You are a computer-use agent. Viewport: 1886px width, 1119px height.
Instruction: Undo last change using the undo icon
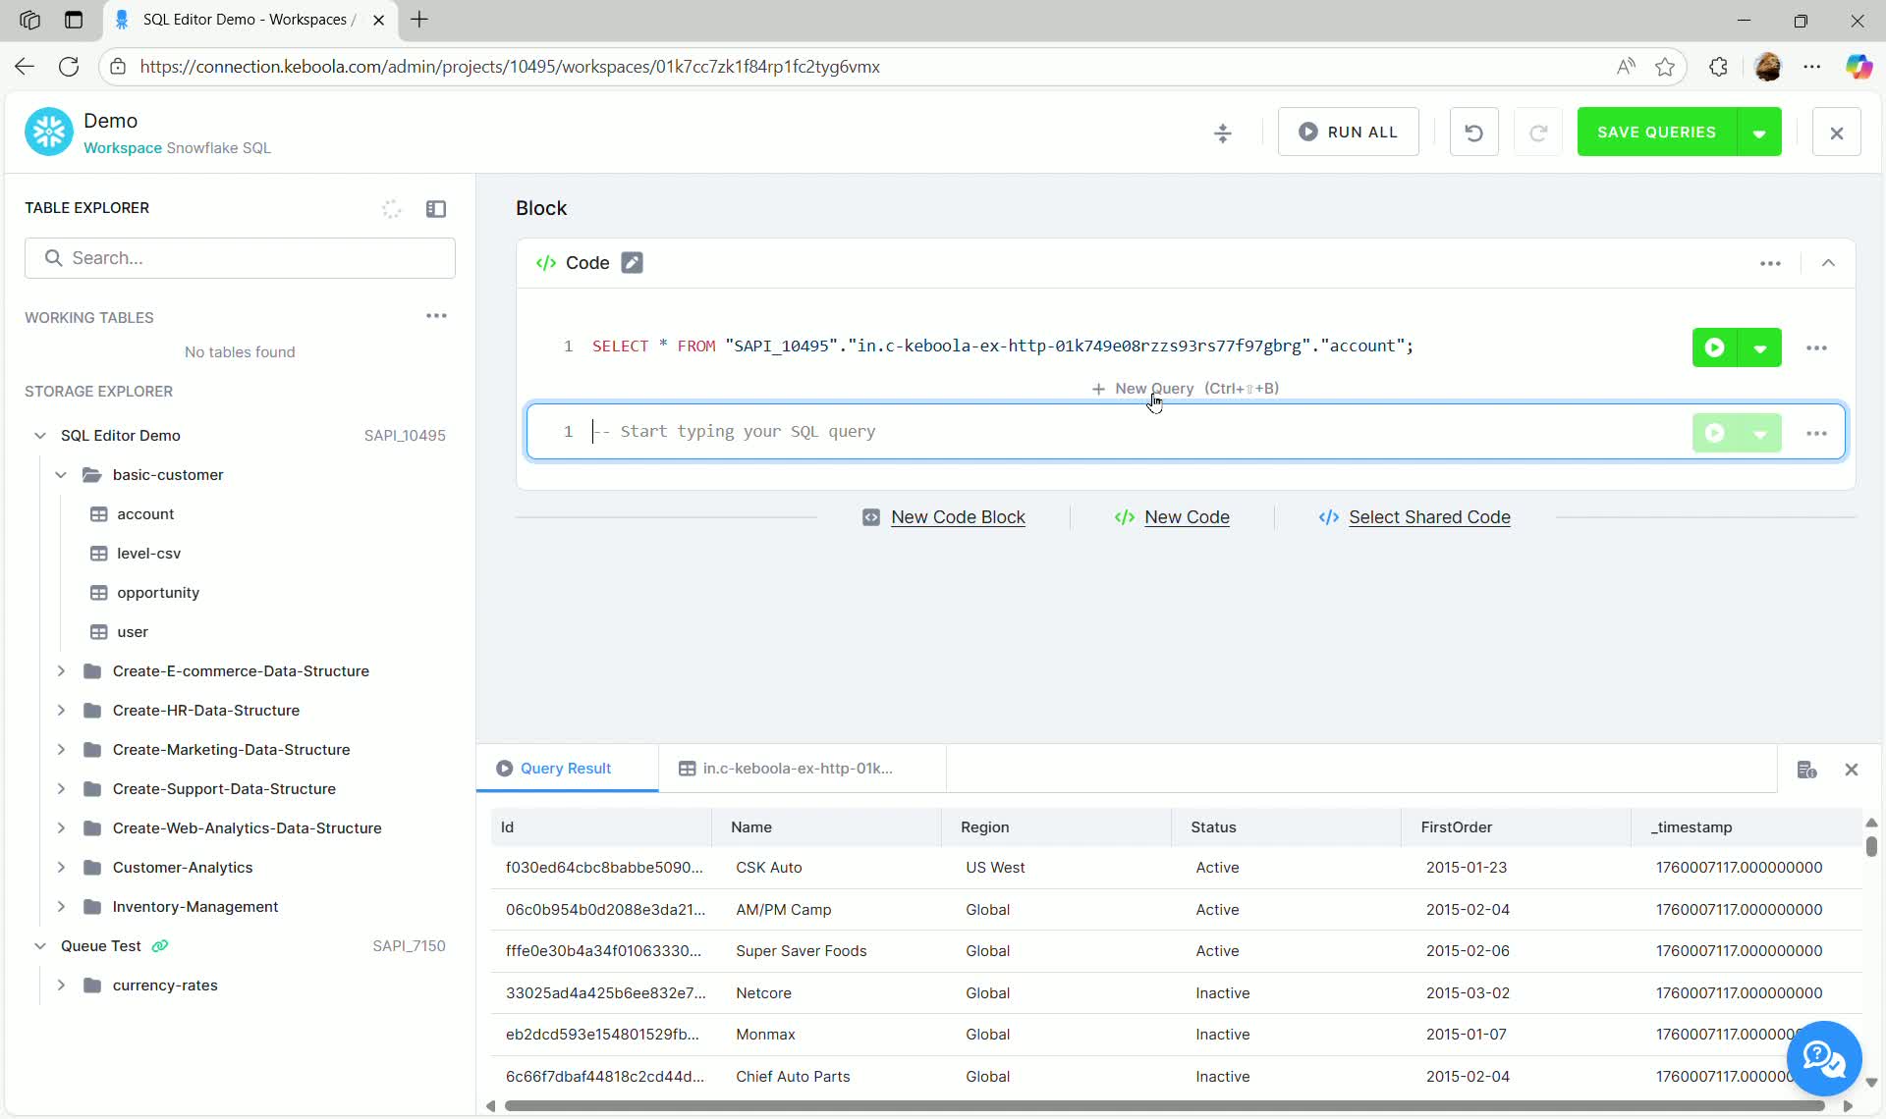(x=1473, y=132)
